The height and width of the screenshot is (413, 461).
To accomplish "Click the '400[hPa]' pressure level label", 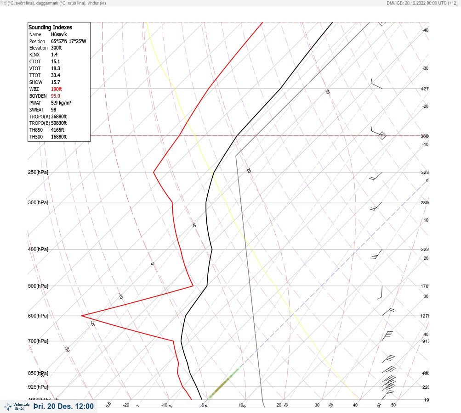I will (38, 249).
